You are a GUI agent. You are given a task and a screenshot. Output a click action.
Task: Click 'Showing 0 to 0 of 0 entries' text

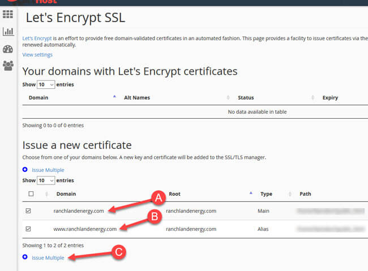[x=53, y=125]
